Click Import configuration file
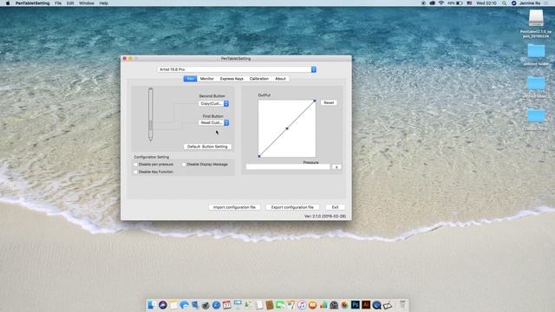Image resolution: width=555 pixels, height=312 pixels. 234,207
